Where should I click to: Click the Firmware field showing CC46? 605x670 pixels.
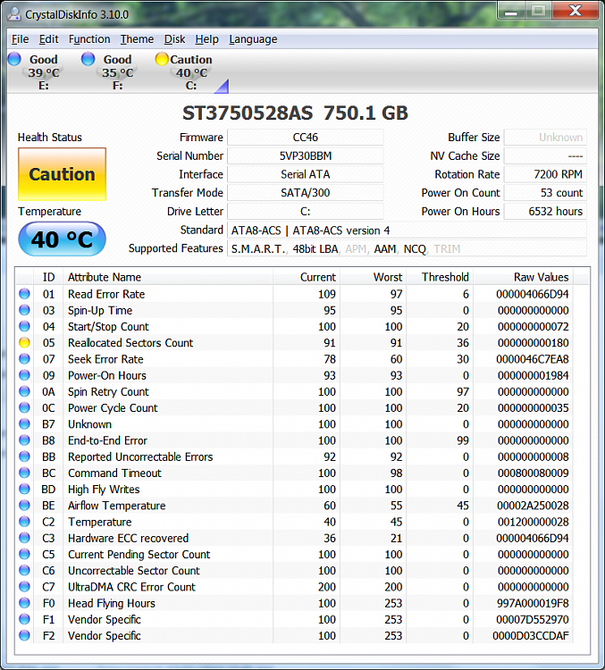point(306,138)
